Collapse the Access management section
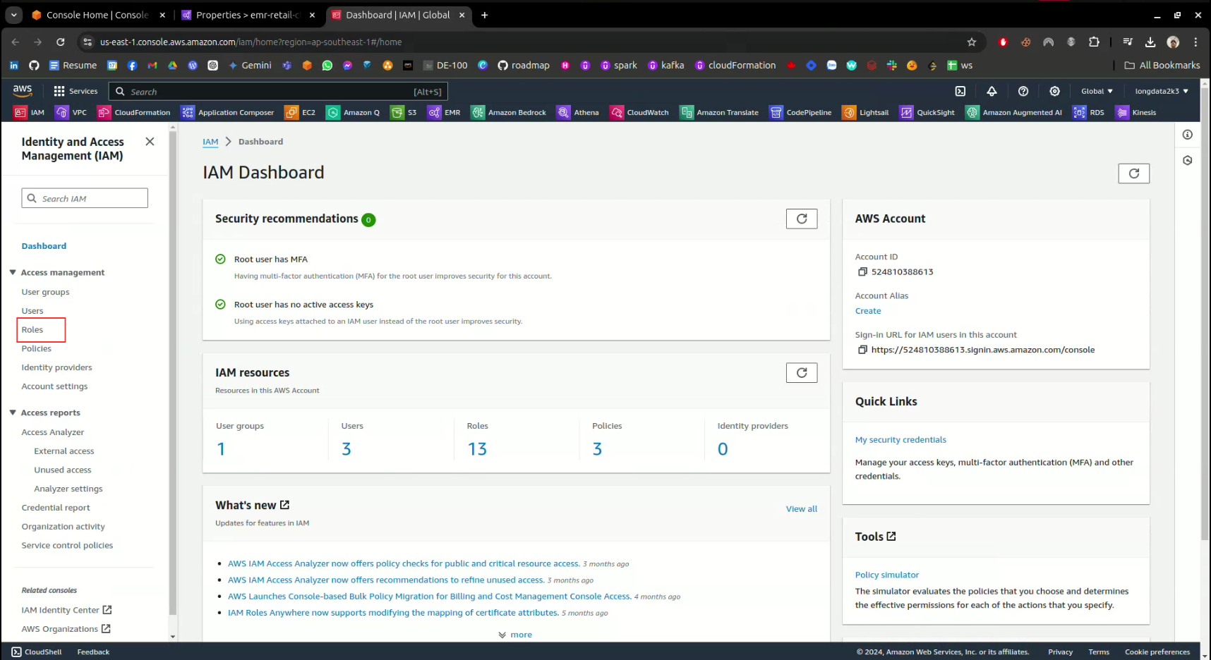The height and width of the screenshot is (660, 1211). (13, 272)
